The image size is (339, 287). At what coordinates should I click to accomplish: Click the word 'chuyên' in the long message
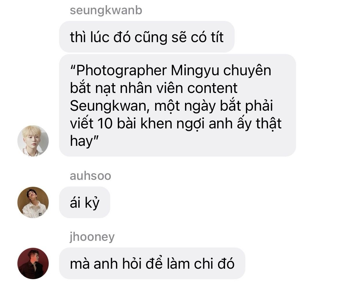[247, 71]
